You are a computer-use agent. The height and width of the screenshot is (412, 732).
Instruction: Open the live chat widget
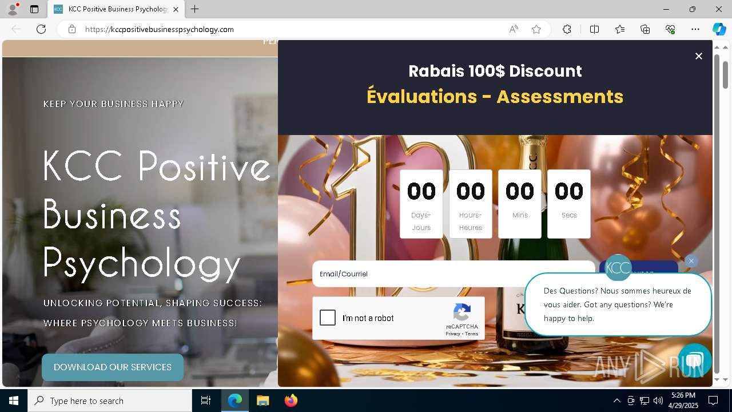pos(695,360)
